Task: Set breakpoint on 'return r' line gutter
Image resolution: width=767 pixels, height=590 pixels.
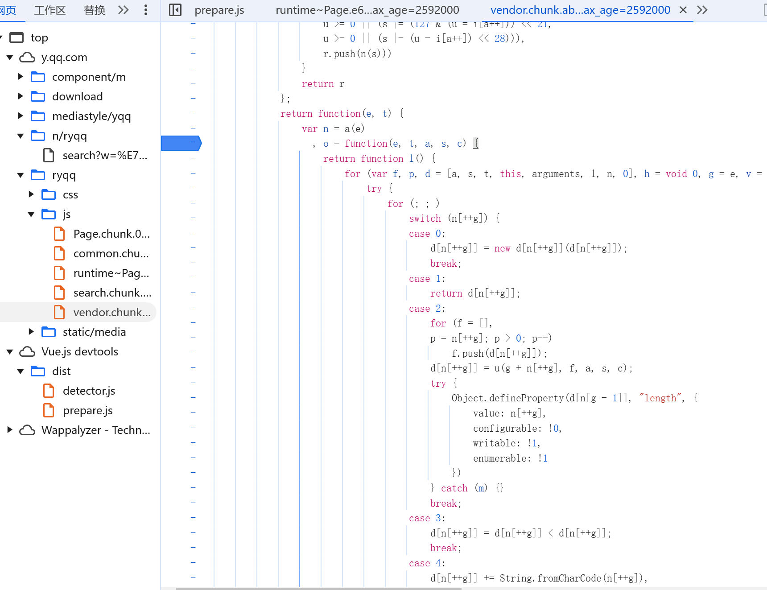Action: point(193,83)
